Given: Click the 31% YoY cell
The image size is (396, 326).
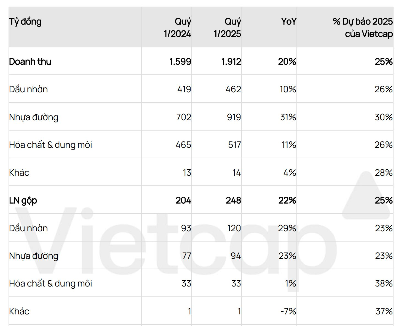Looking at the screenshot, I should (288, 117).
